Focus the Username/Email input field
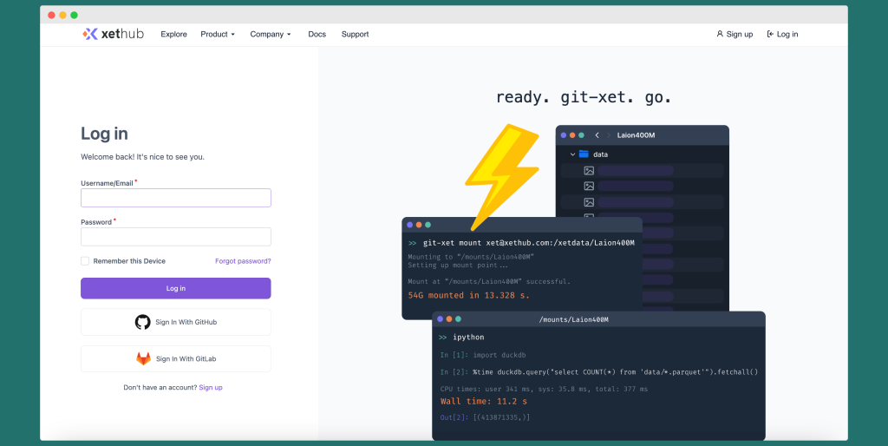Screen dimensions: 888x446 point(175,198)
